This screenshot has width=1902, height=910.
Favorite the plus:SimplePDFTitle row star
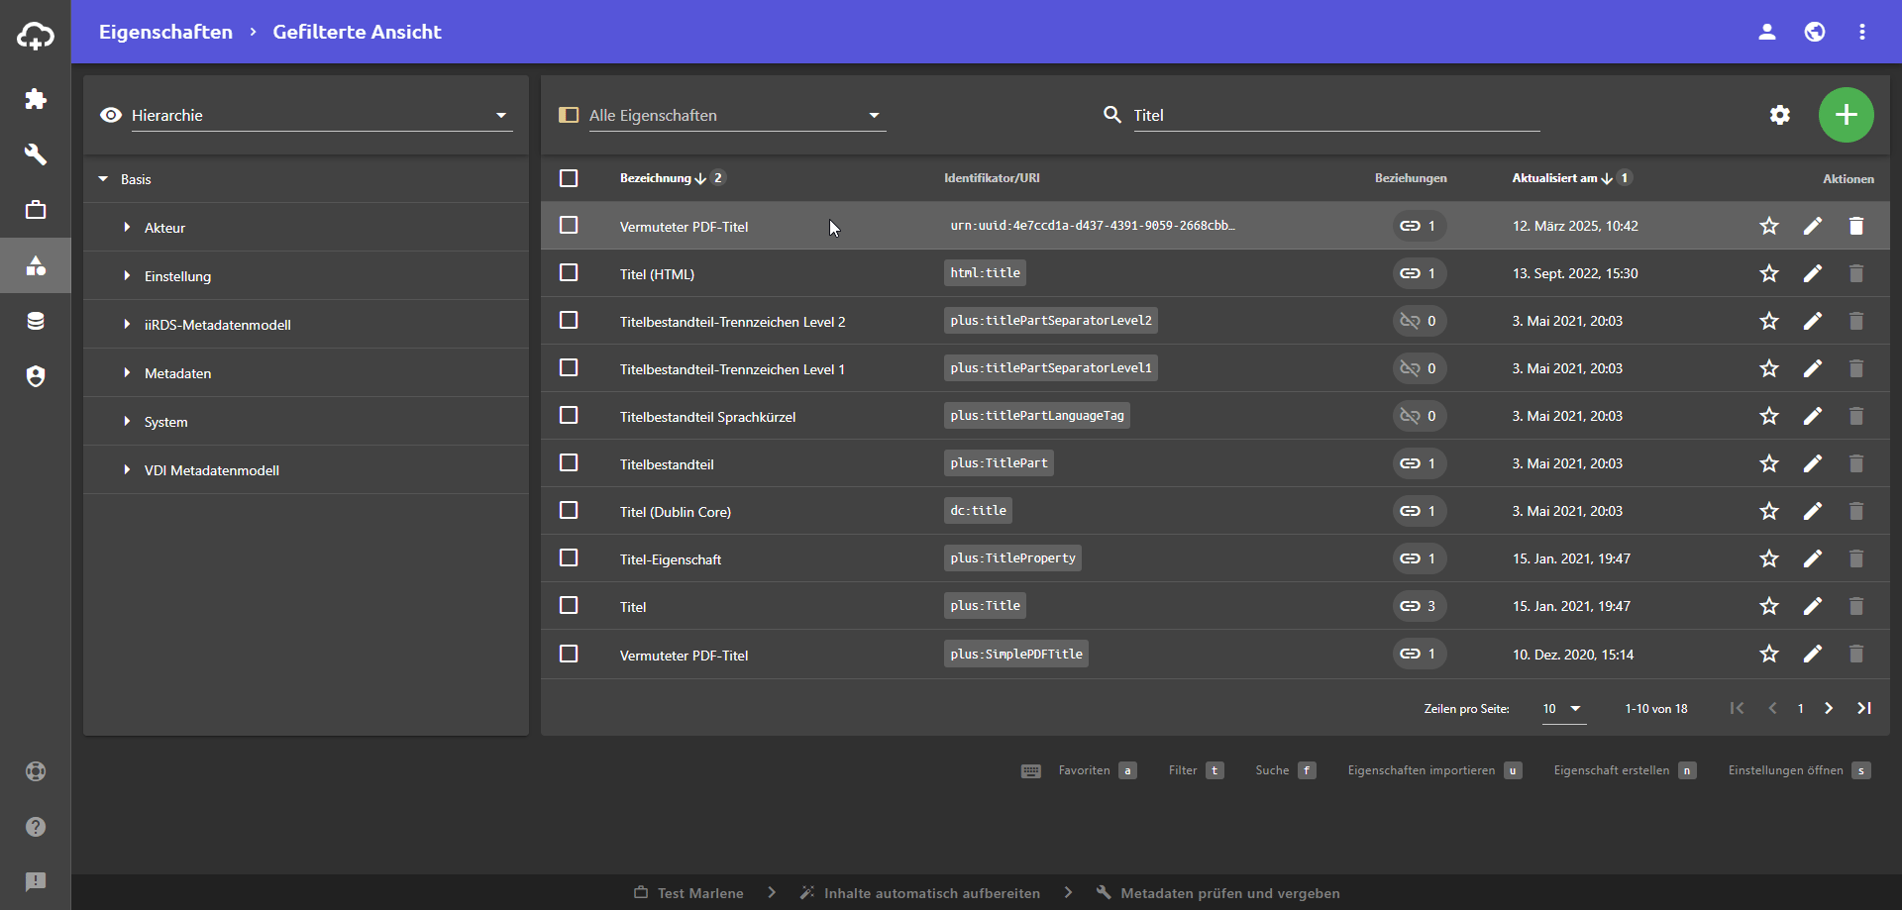point(1769,654)
